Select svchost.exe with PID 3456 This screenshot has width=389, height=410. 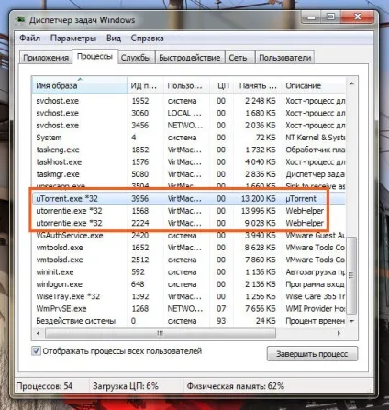point(189,126)
